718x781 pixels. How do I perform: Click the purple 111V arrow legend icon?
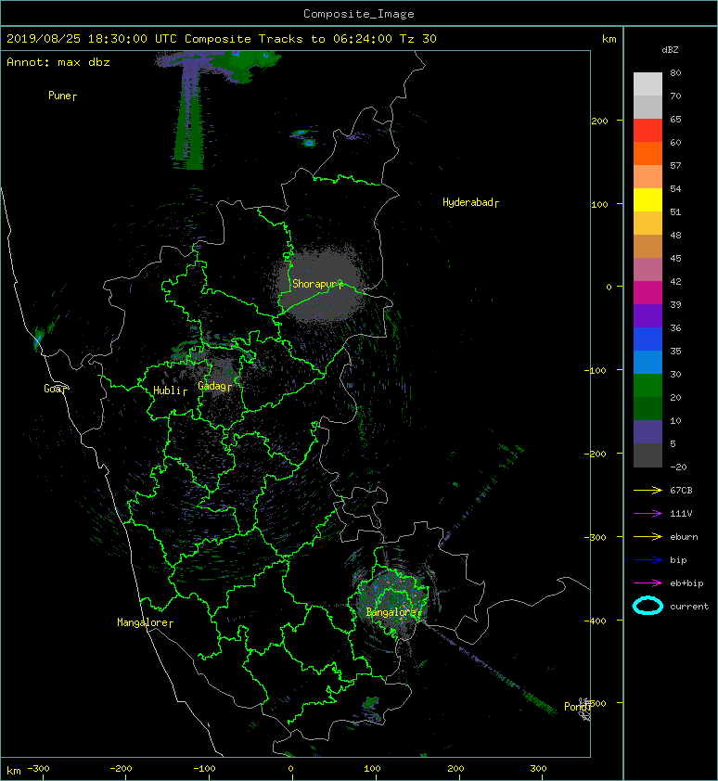pyautogui.click(x=647, y=514)
